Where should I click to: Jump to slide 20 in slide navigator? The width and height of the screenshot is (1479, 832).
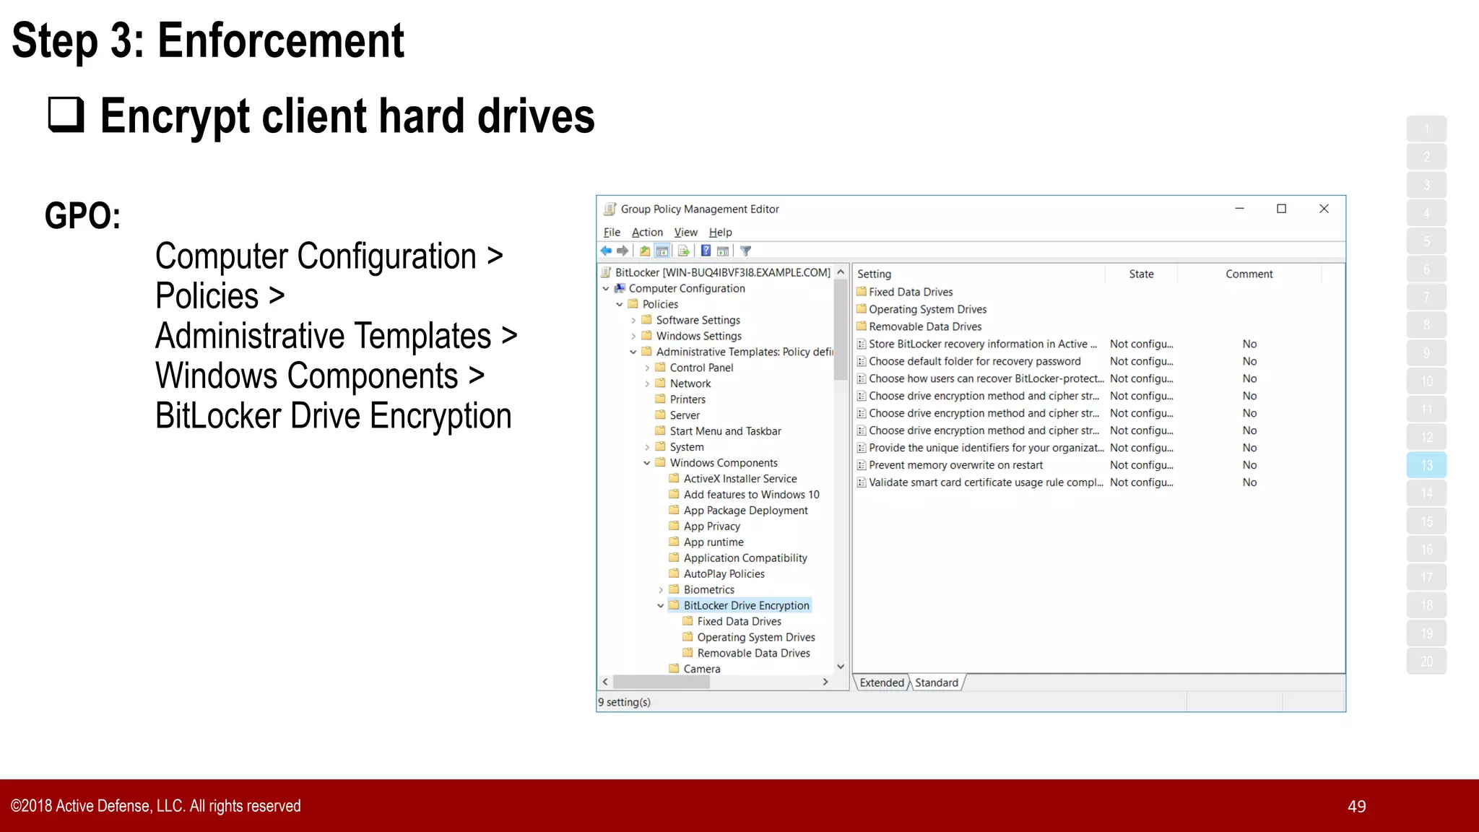[1426, 662]
